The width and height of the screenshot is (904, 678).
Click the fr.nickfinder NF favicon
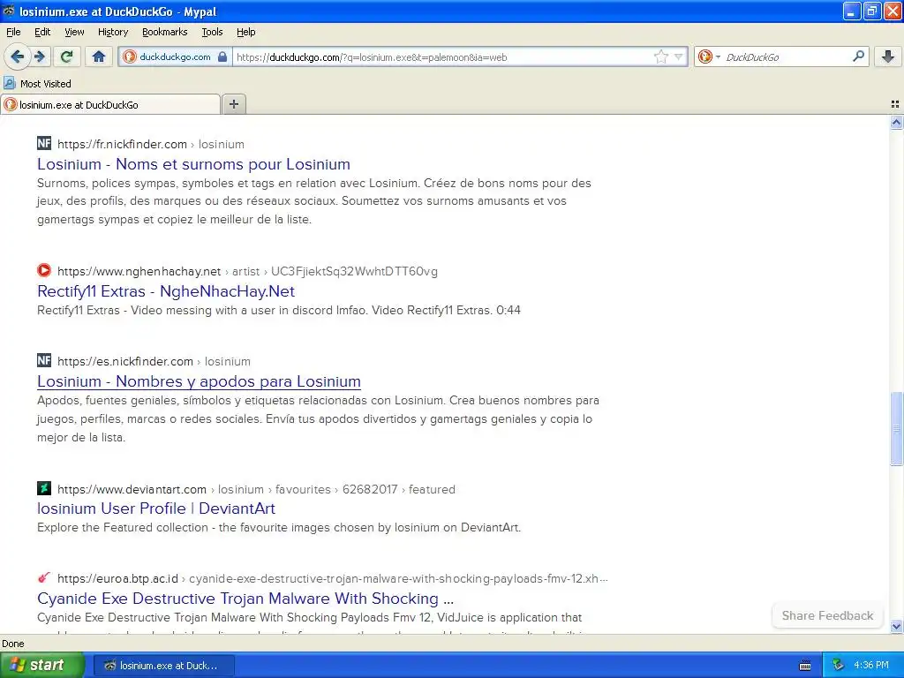(44, 143)
